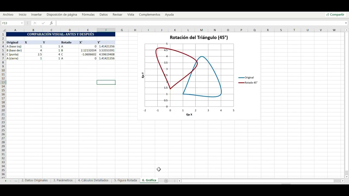Open the Fórmulas ribbon tab
This screenshot has height=196, width=349.
pos(88,14)
